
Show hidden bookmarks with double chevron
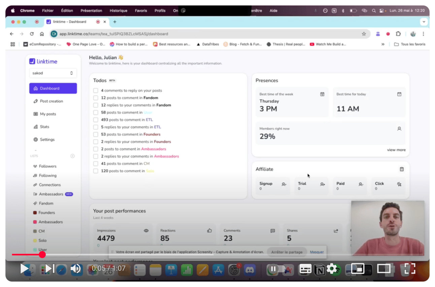click(383, 44)
